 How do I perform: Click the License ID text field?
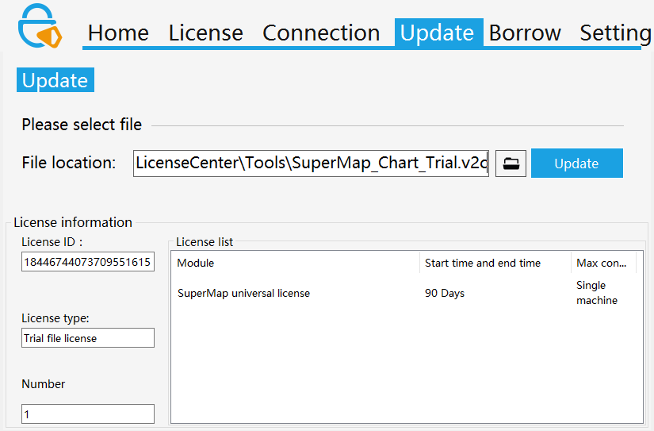[x=87, y=263]
